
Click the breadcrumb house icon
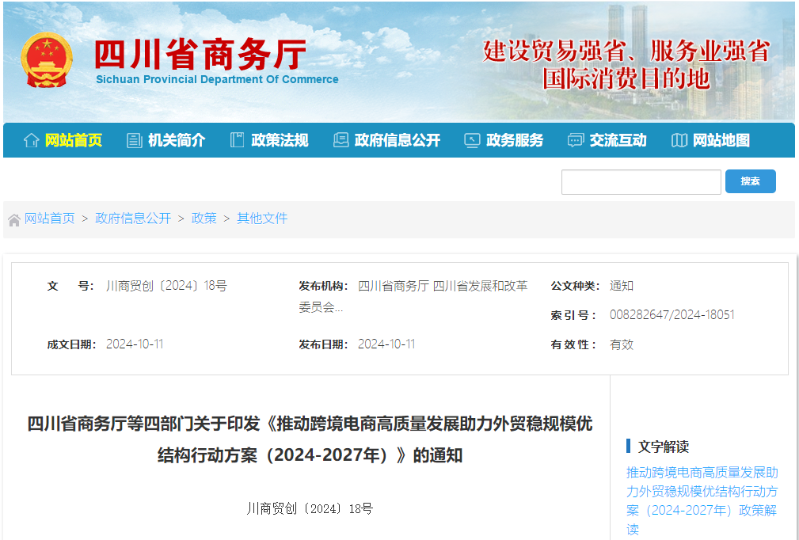[x=14, y=219]
